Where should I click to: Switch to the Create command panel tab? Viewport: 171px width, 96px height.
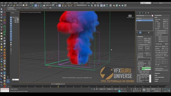(137, 13)
